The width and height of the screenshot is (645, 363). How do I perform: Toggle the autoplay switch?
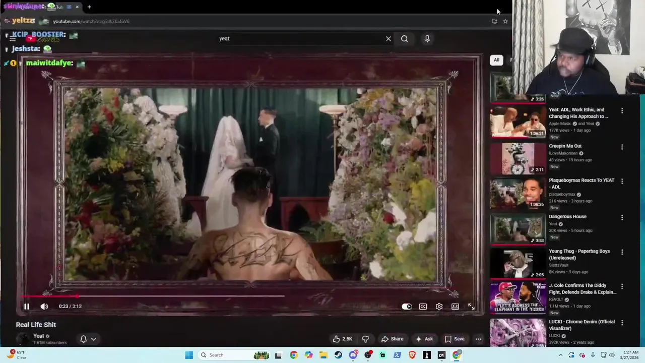point(407,307)
